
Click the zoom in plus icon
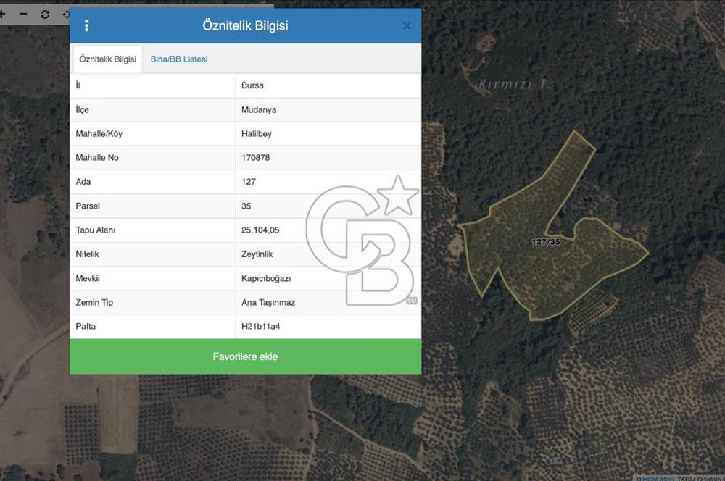tap(3, 14)
